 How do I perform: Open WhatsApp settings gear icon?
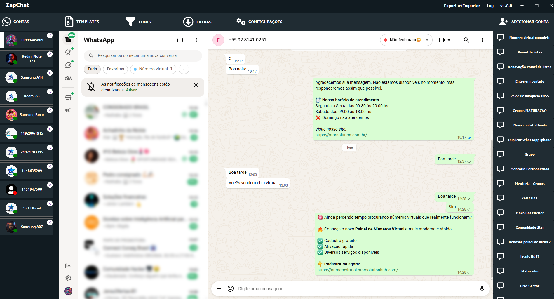pyautogui.click(x=68, y=278)
